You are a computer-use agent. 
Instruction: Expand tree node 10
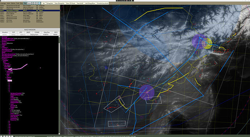pyautogui.click(x=8, y=124)
